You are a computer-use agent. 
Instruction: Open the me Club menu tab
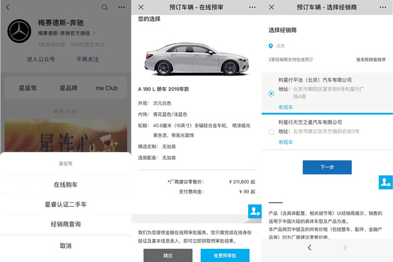107,88
